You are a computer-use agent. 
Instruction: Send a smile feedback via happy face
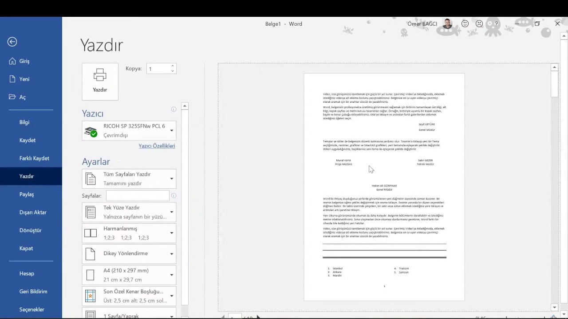(x=465, y=24)
